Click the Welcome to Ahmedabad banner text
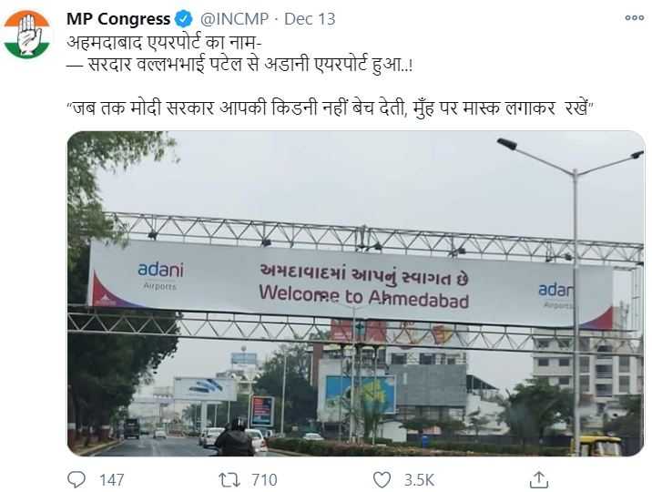Viewport: 652px width, 492px height. 364,297
